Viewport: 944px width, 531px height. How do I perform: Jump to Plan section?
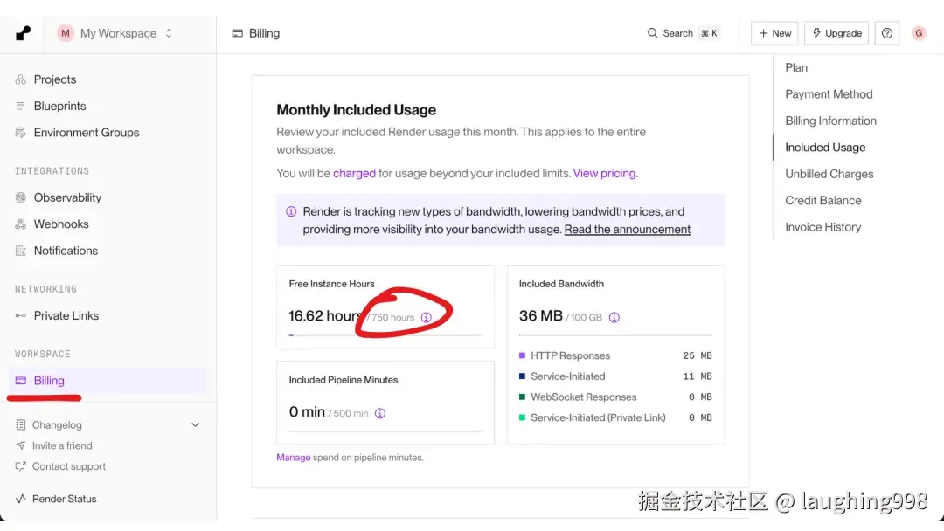(x=796, y=67)
